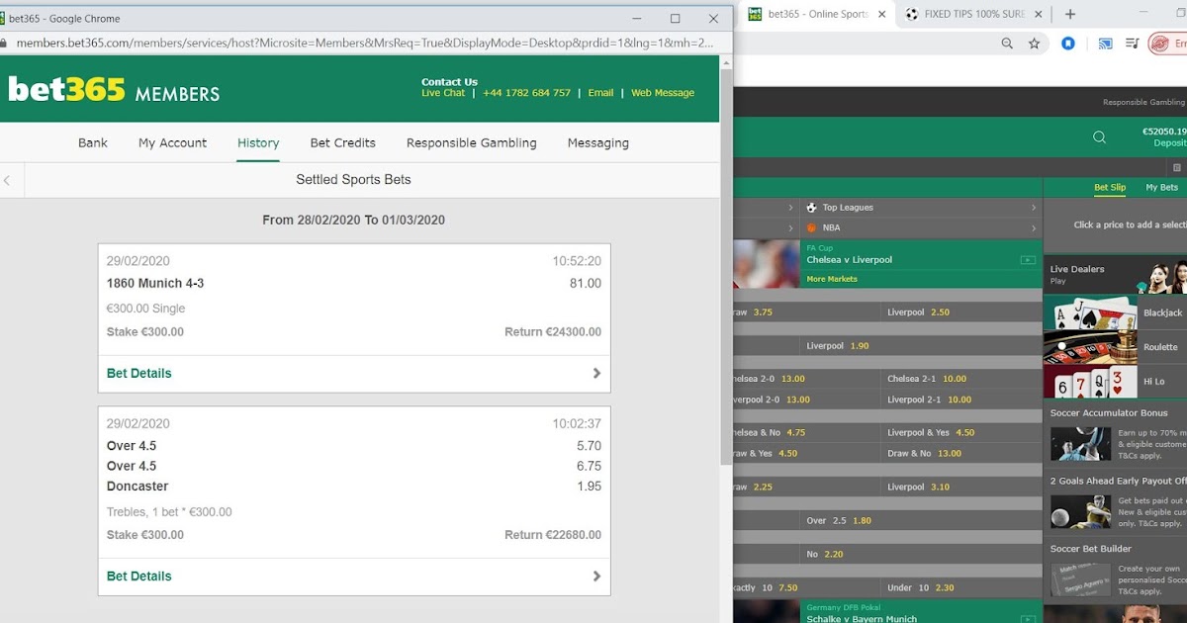Click the red Error profile icon
1187x623 pixels.
click(1167, 44)
